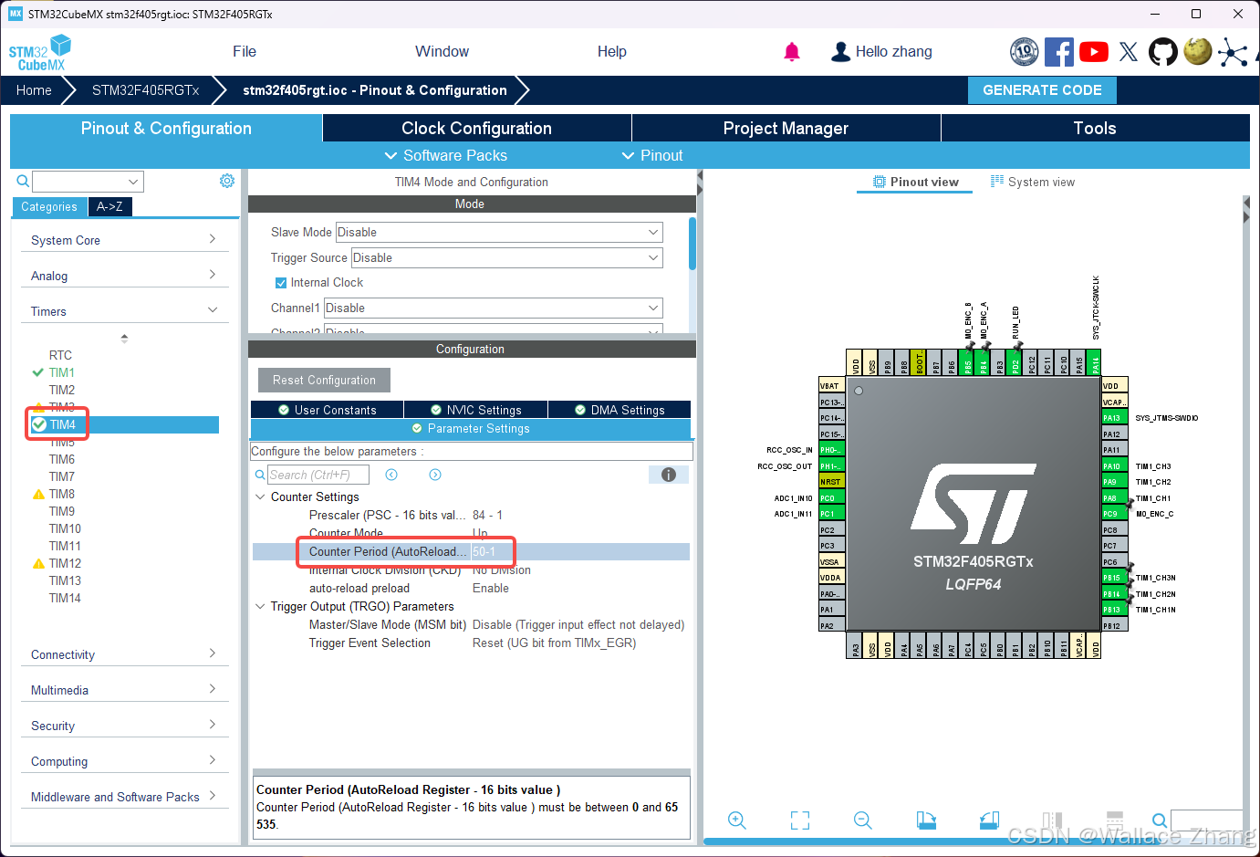Go to previous parameter search result
Viewport: 1260px width, 857px height.
tap(391, 475)
